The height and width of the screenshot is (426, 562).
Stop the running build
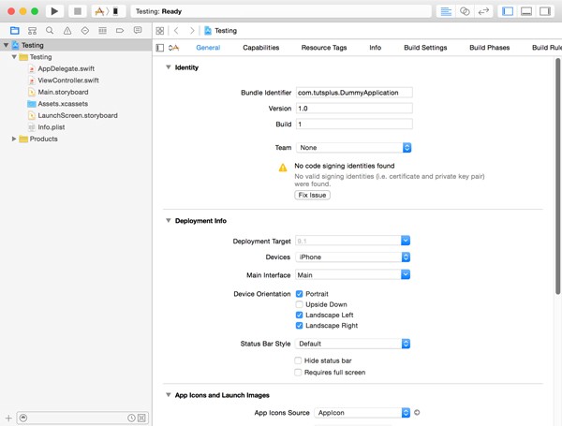[78, 11]
